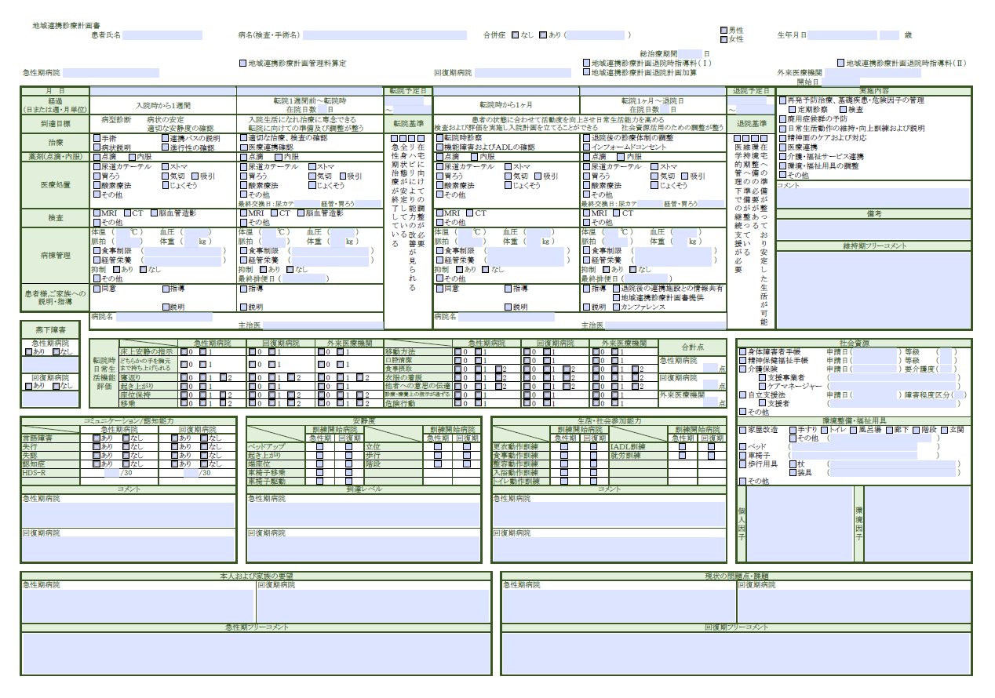Check 風呂場 checkbox
The width and height of the screenshot is (995, 698).
tap(853, 430)
